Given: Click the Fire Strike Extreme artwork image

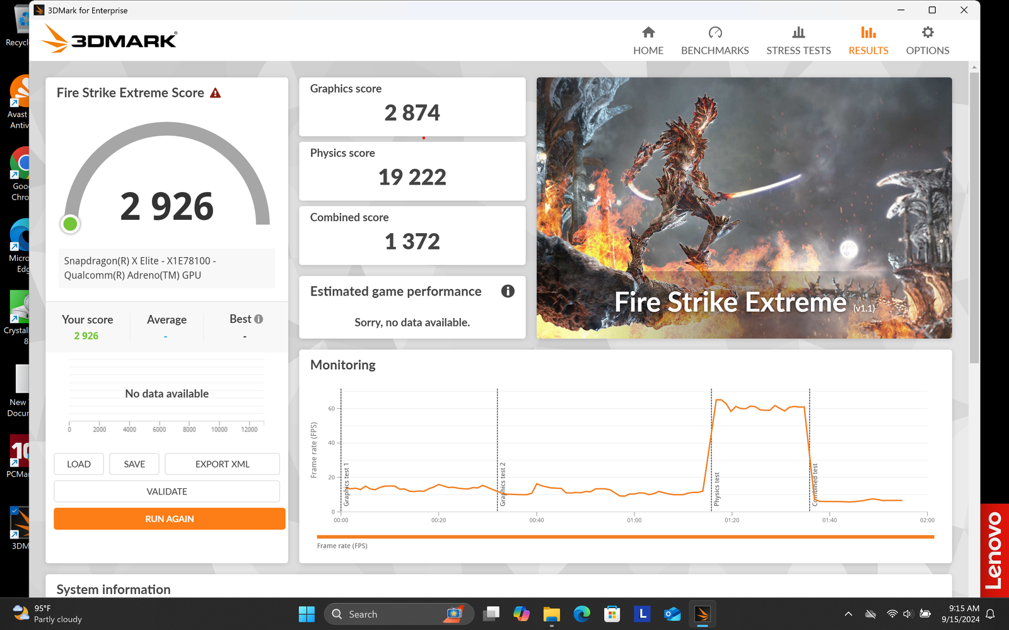Looking at the screenshot, I should [744, 208].
